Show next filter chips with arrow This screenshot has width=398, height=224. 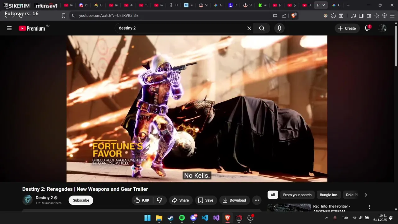pyautogui.click(x=366, y=195)
